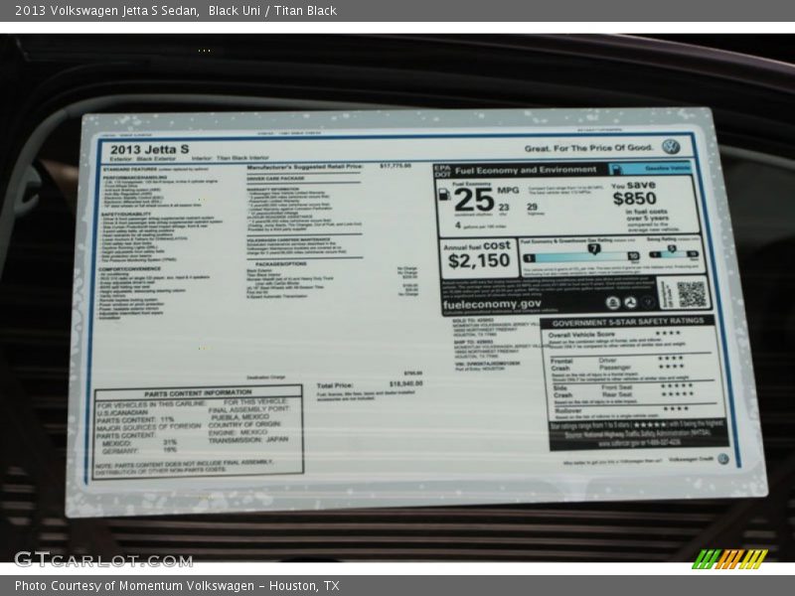The width and height of the screenshot is (795, 596).
Task: Click the QR code on the fuel label
Action: pos(690,293)
